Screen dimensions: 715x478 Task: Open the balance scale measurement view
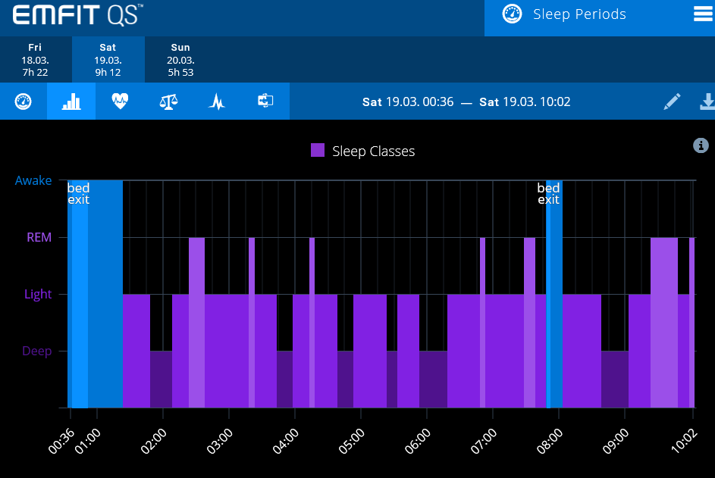(168, 102)
